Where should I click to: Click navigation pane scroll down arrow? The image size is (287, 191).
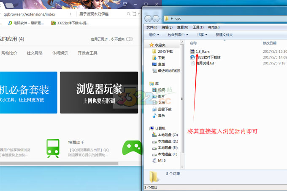click(x=182, y=167)
